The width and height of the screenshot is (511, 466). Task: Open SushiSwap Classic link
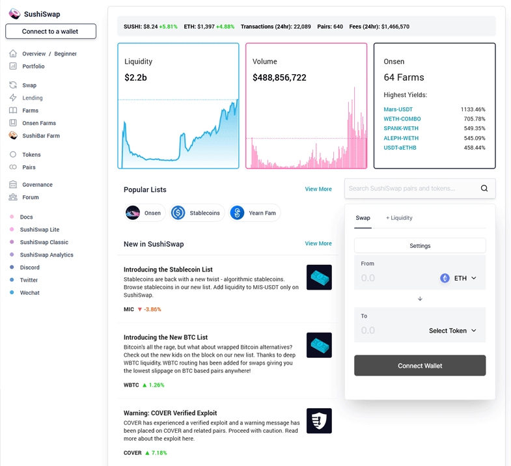pos(44,242)
